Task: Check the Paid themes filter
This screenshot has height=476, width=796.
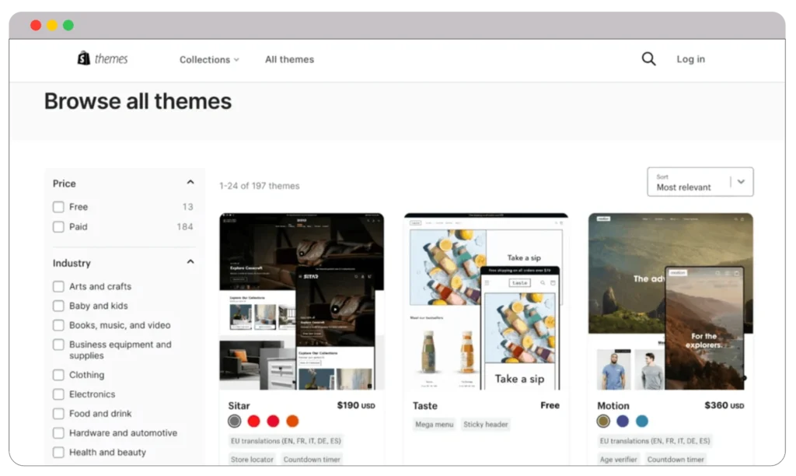Action: coord(58,226)
